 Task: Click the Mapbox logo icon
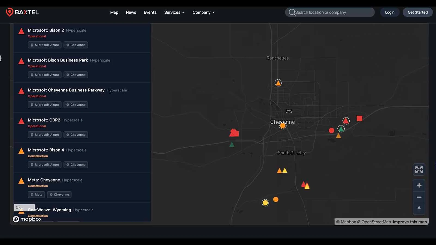[16, 219]
